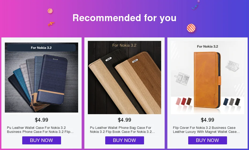Click the orange squiggle confetti decoration
249x150 pixels.
pyautogui.click(x=51, y=24)
